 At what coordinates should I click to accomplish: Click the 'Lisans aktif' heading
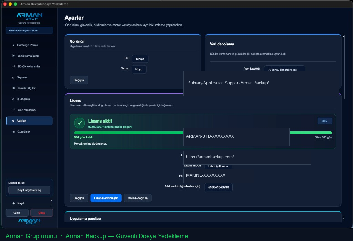click(x=100, y=121)
